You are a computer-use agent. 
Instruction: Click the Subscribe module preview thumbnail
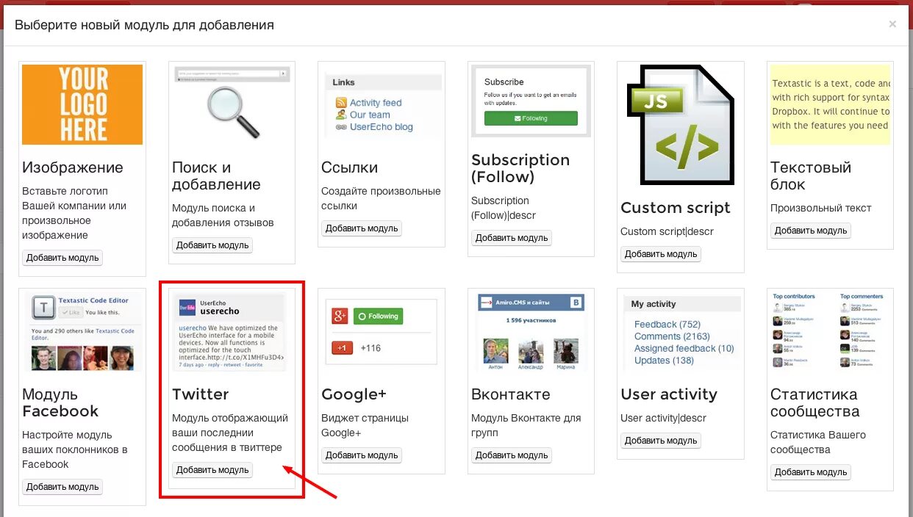(531, 101)
